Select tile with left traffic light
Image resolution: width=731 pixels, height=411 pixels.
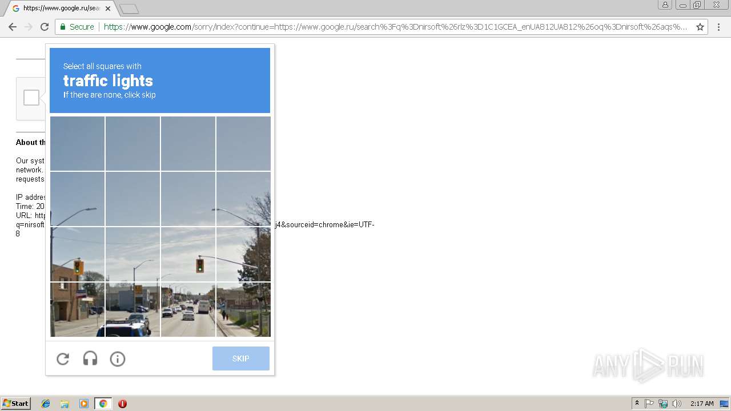[x=77, y=254]
